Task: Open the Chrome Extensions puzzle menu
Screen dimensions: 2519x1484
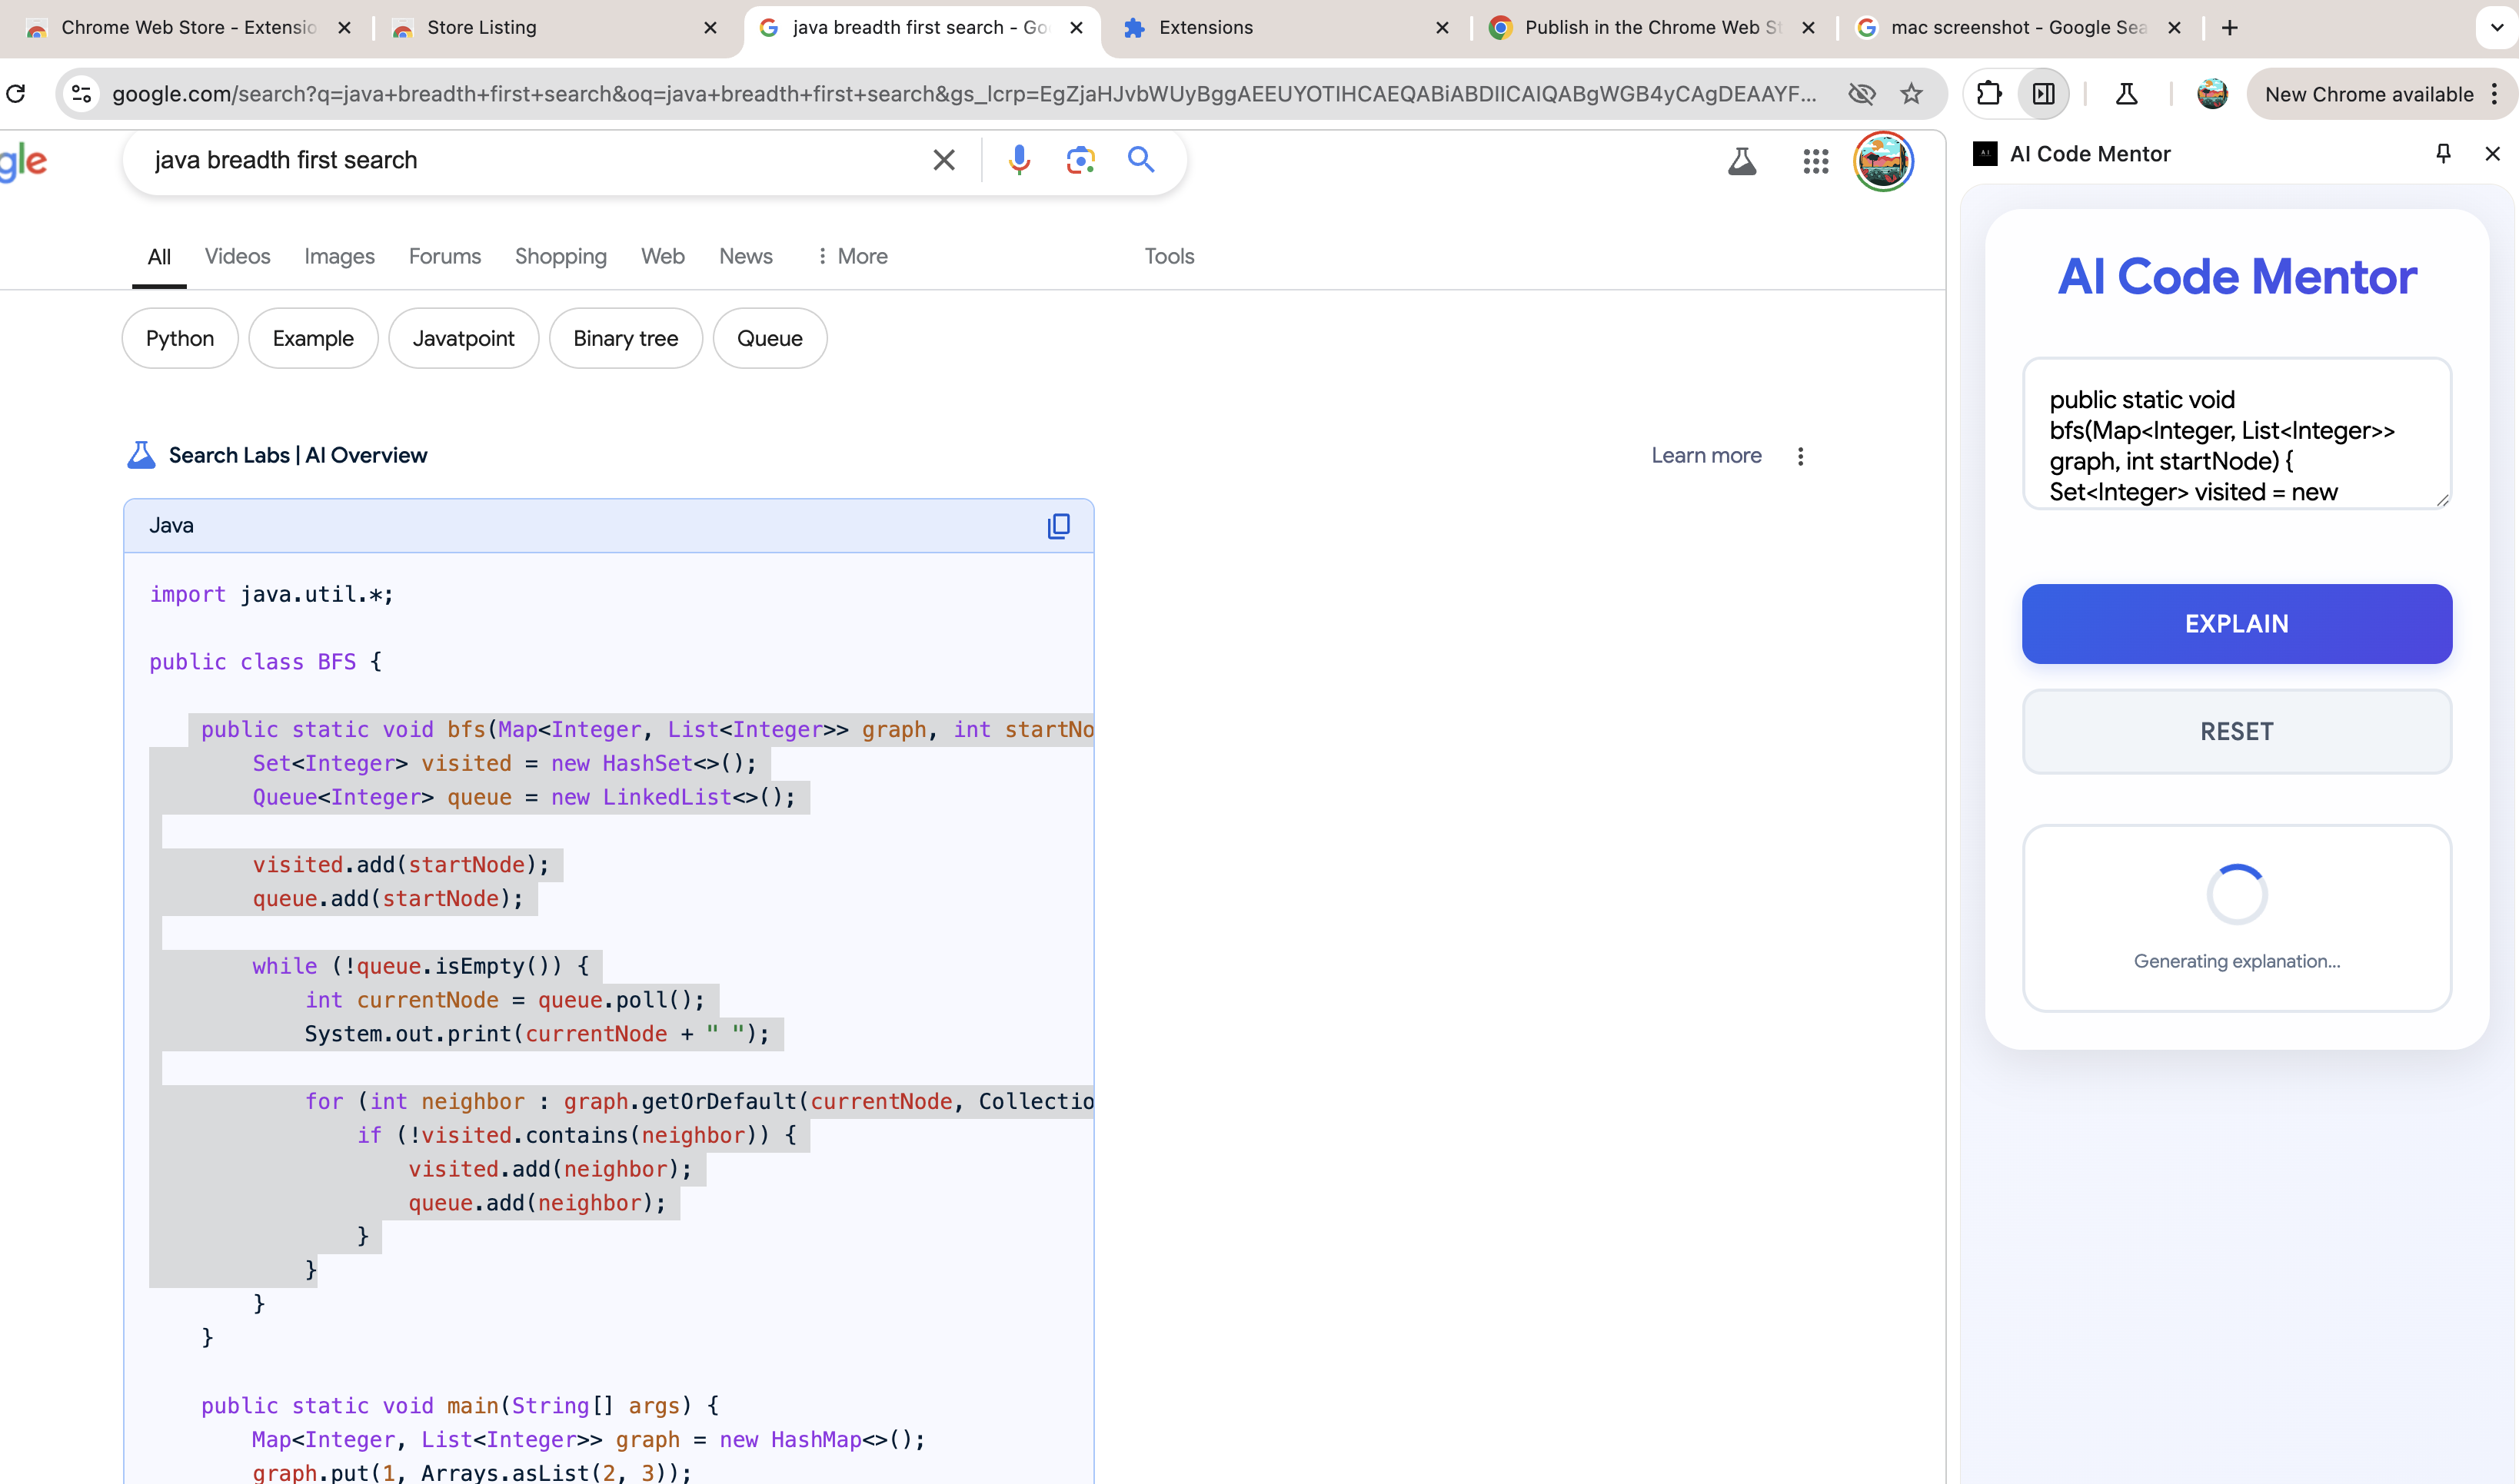Action: coord(1988,94)
